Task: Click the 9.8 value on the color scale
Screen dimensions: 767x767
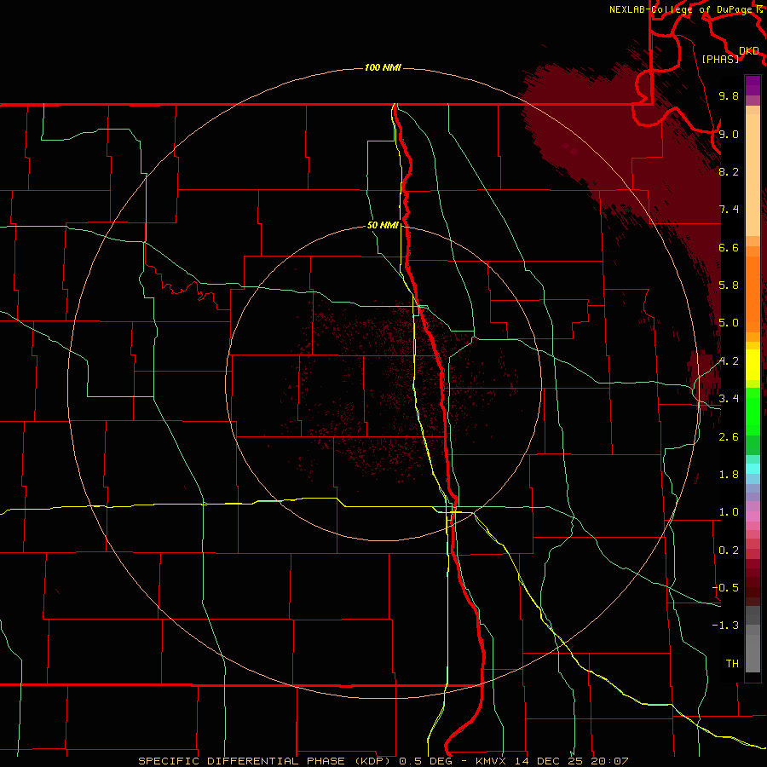Action: [729, 95]
